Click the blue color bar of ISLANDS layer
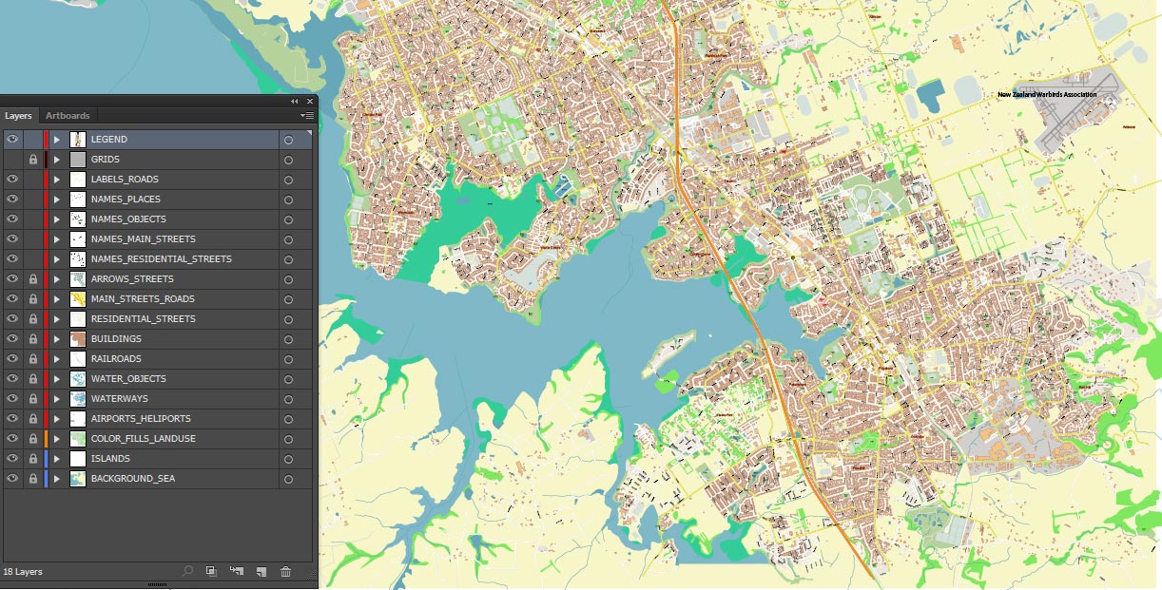Viewport: 1162px width, 590px height. pyautogui.click(x=46, y=459)
